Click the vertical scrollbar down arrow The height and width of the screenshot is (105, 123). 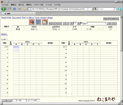[121, 101]
